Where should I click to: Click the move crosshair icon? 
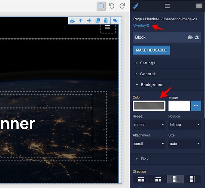[89, 21]
